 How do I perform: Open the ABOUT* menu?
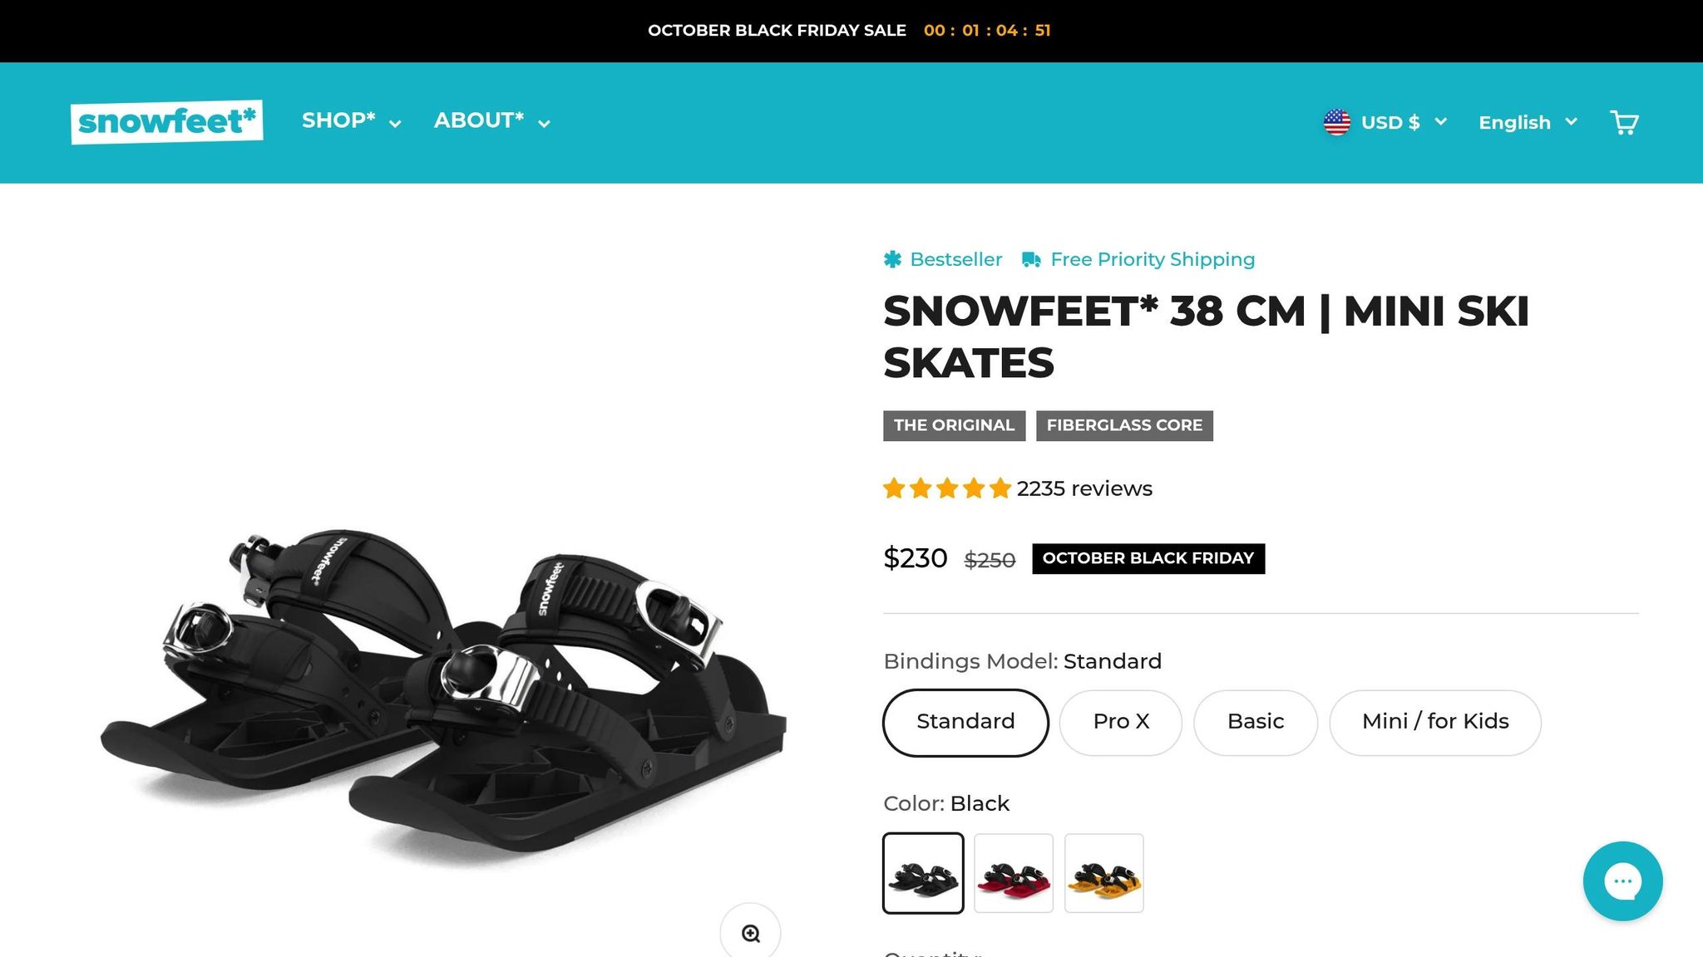pyautogui.click(x=491, y=121)
